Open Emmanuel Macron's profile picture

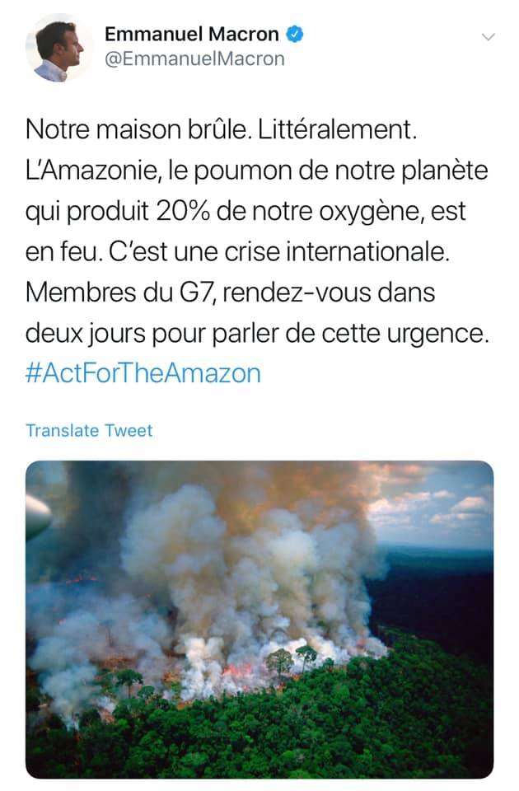pos(58,48)
